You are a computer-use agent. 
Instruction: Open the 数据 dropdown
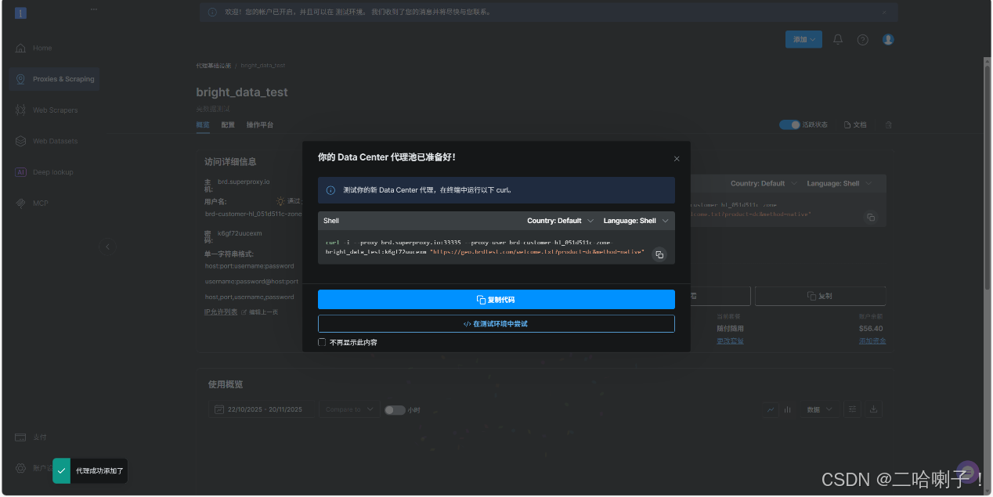819,409
